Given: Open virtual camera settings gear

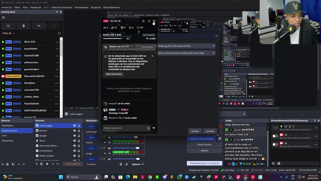Looking at the screenshot, I should point(220,139).
